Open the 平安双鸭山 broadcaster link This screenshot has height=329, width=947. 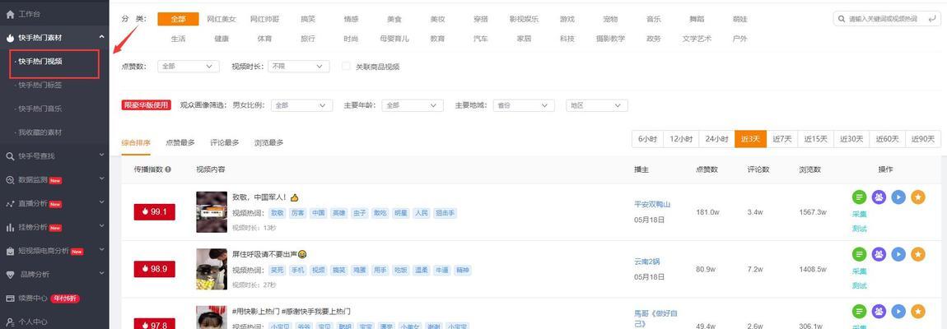click(x=652, y=204)
